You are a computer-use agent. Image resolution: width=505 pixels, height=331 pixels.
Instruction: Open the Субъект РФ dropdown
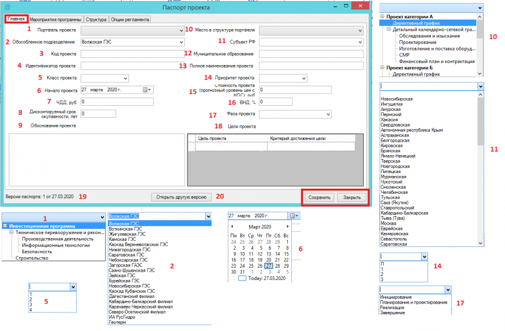311,42
